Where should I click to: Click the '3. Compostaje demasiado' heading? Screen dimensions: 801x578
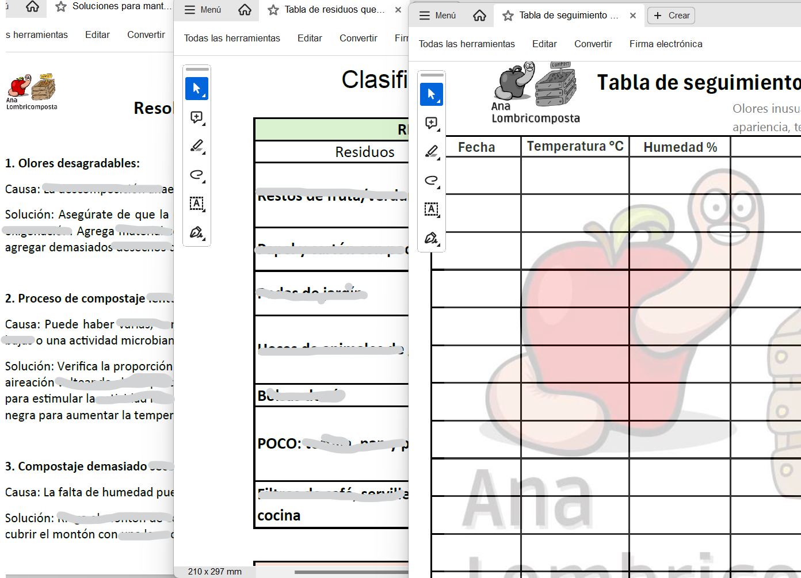tap(76, 466)
